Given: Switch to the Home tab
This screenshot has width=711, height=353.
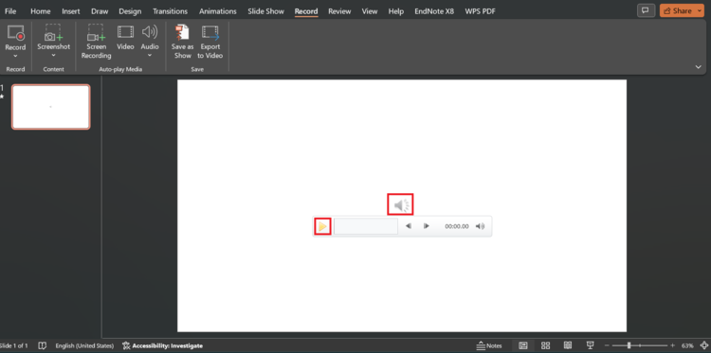Looking at the screenshot, I should [41, 11].
